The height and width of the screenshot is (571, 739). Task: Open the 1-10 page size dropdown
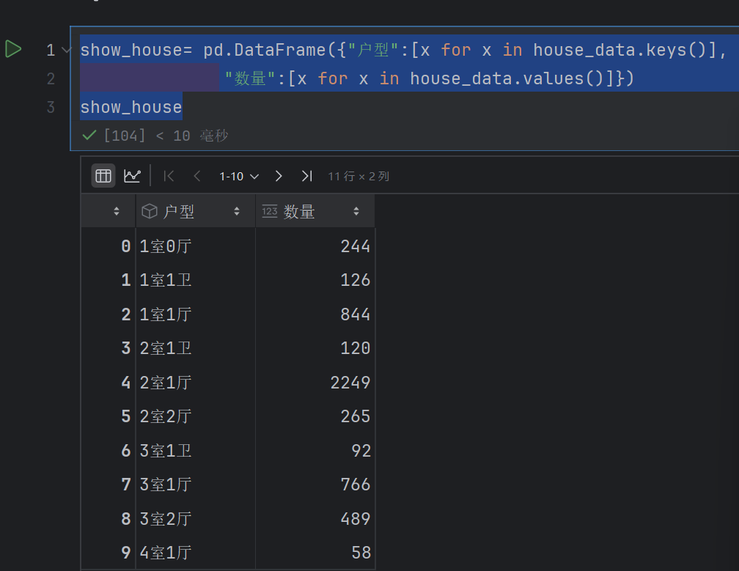[239, 176]
